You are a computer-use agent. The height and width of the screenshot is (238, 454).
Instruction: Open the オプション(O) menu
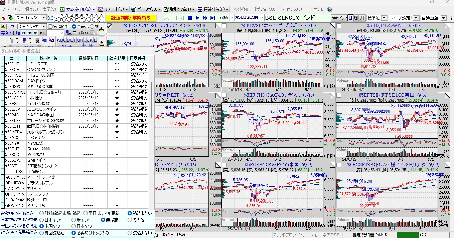coord(264,9)
